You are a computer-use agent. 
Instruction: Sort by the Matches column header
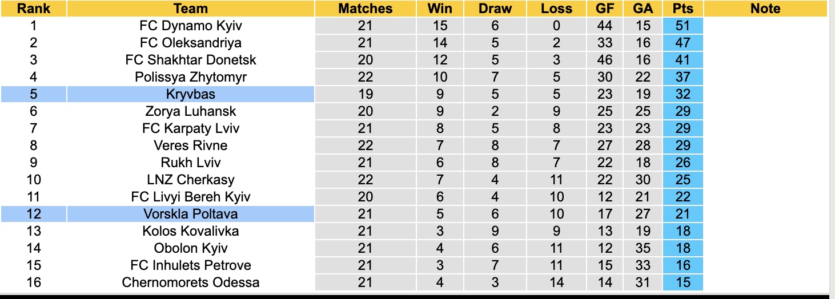(365, 9)
